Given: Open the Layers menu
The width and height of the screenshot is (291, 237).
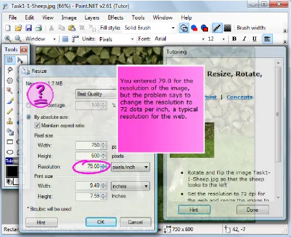Looking at the screenshot, I should click(x=92, y=18).
